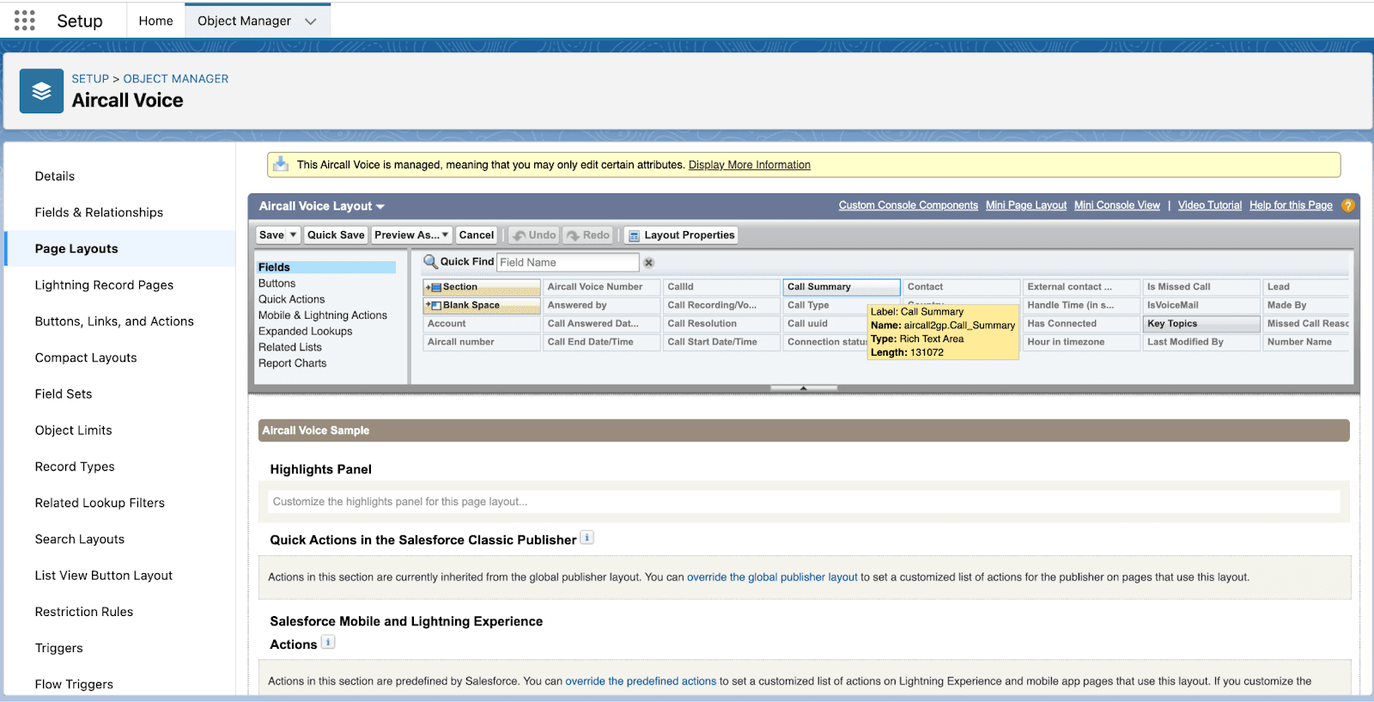Expand the Save button dropdown arrow

[293, 235]
